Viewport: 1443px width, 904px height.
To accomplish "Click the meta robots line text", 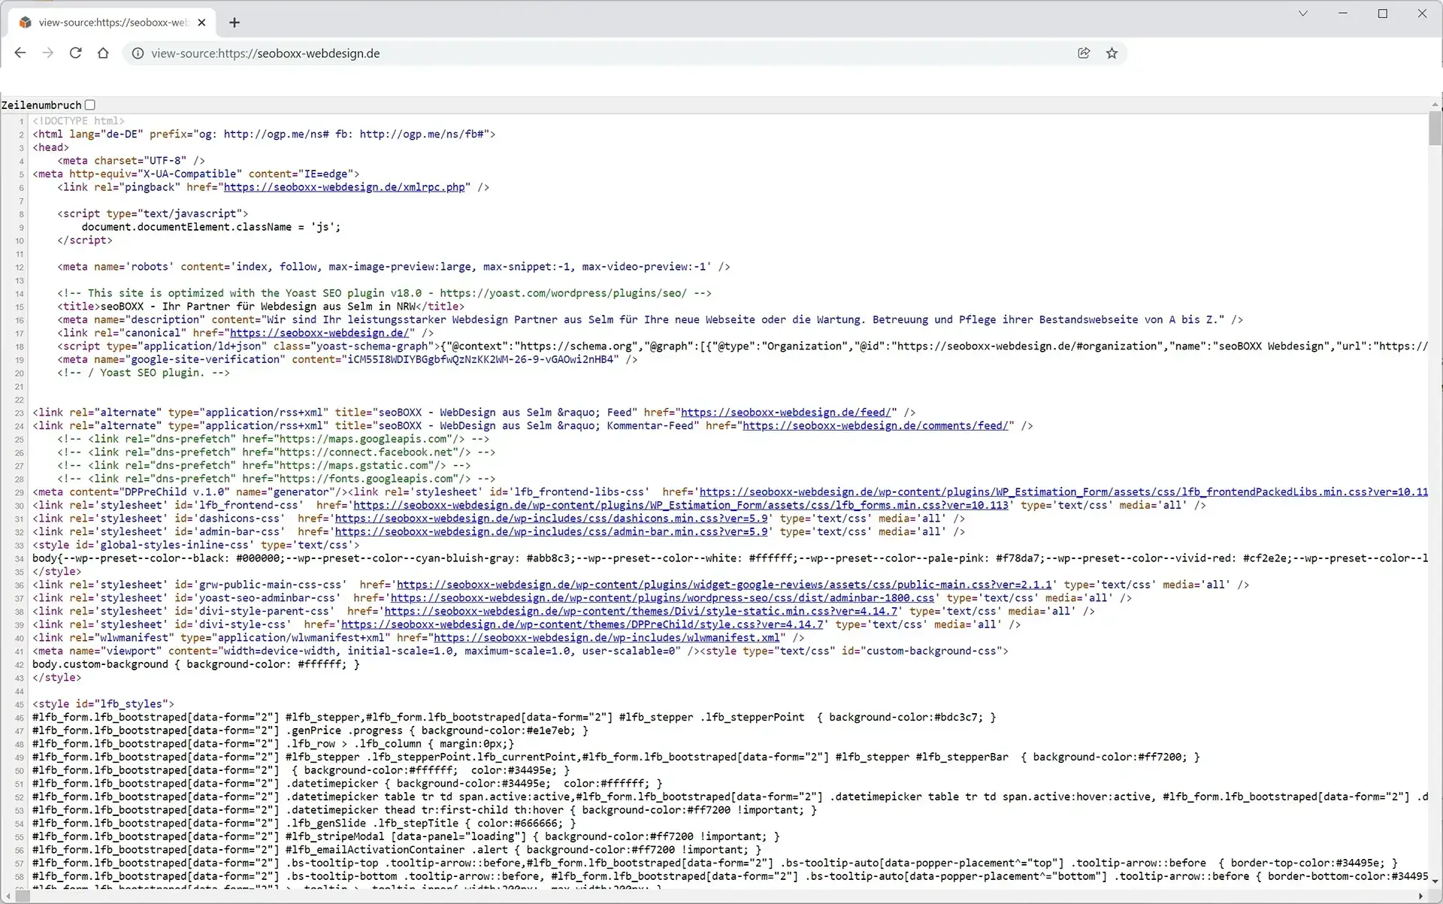I will (394, 267).
